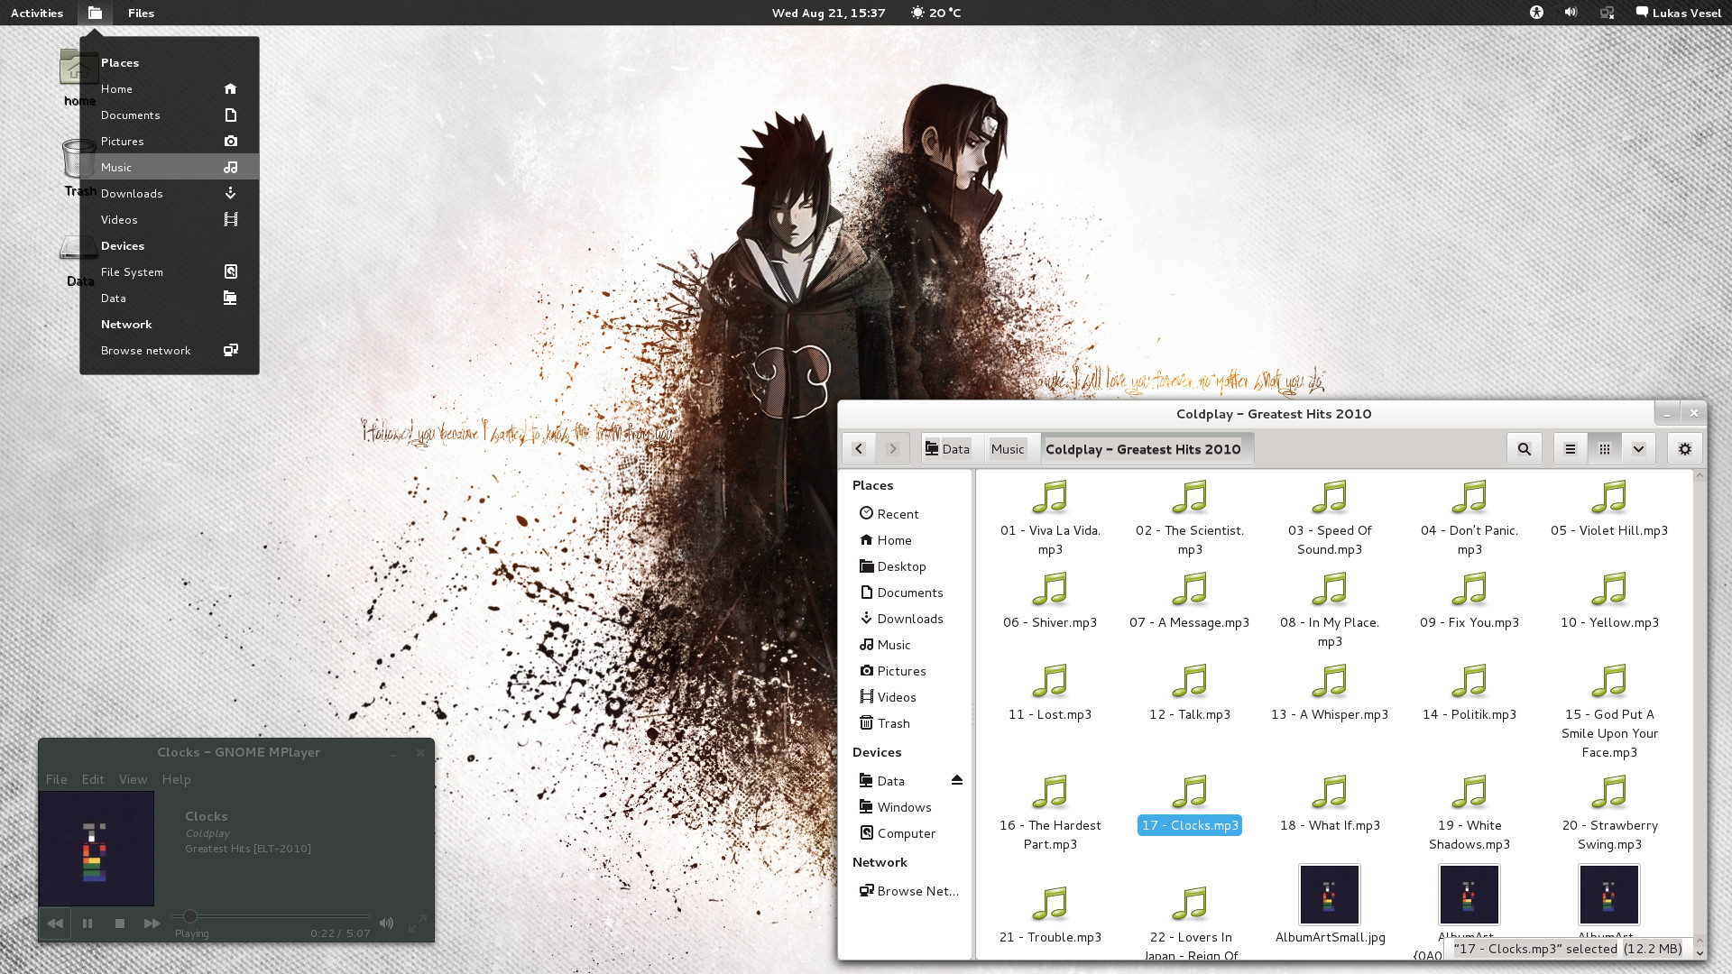Screen dimensions: 1732x974
Task: Pause playback in GNOME MPlayer
Action: coord(88,923)
